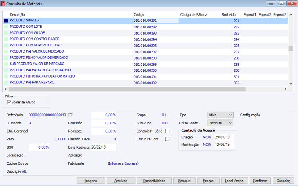Click the U. Medida value PC

point(30,123)
